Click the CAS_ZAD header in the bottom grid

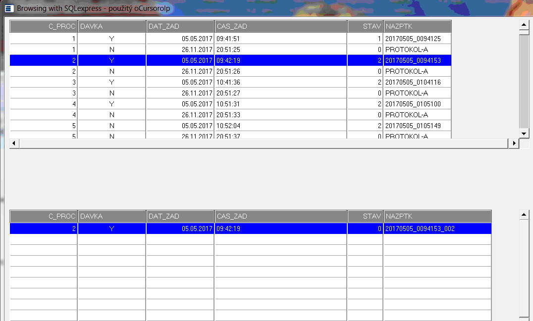(x=281, y=216)
